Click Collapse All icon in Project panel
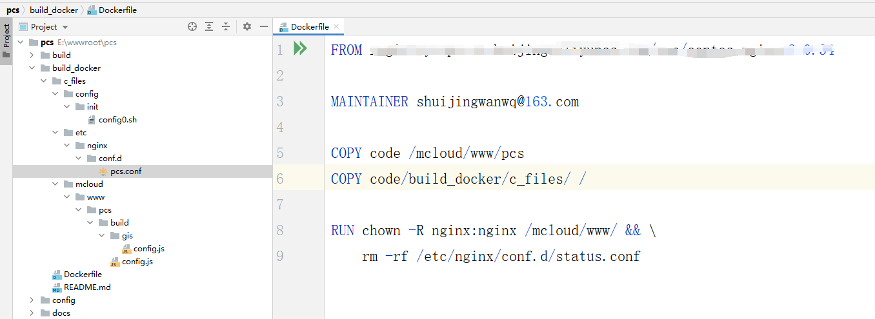Viewport: 875px width, 319px height. [226, 26]
